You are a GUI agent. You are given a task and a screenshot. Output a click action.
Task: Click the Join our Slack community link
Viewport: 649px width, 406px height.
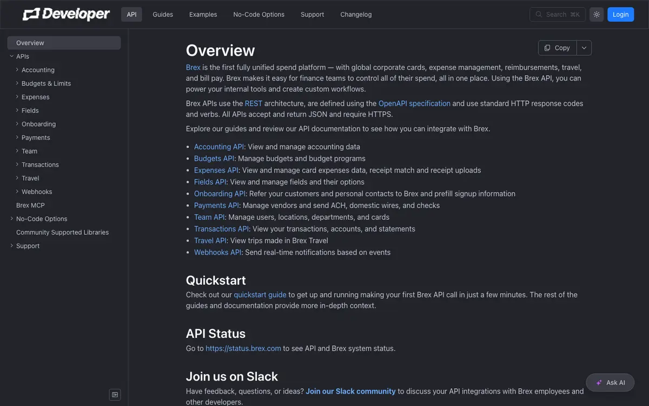click(x=350, y=391)
